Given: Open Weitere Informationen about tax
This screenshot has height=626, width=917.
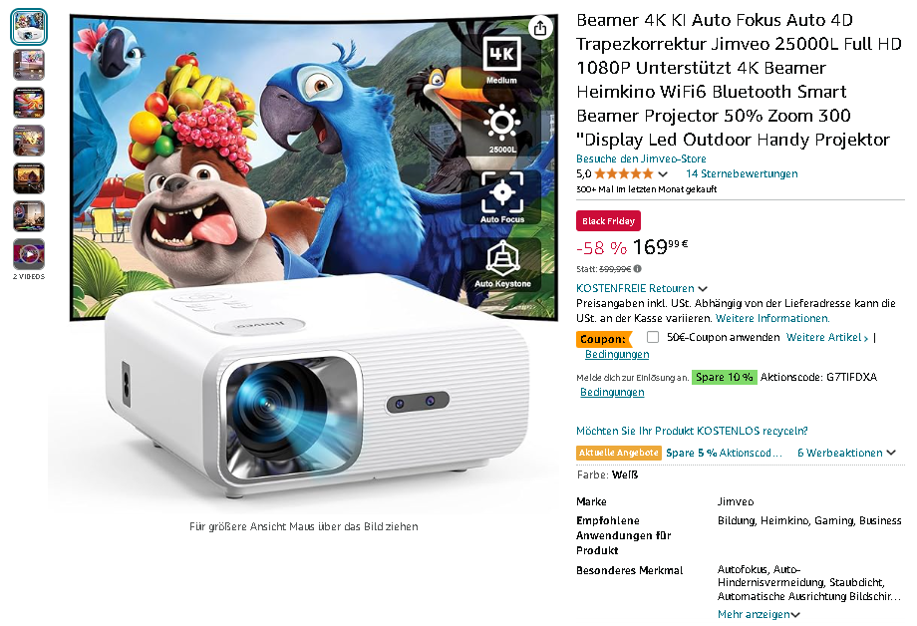Looking at the screenshot, I should 771,318.
